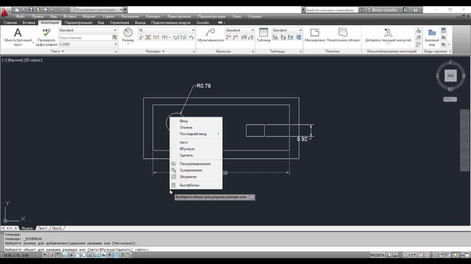Click the extract data table icon in Tables panel
Viewport: 471px width, 264px height.
[298, 37]
